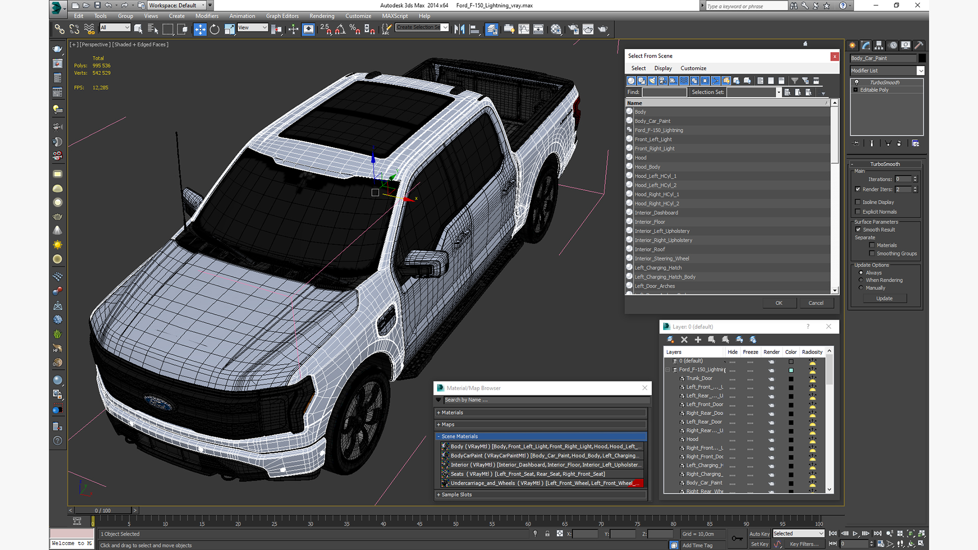The height and width of the screenshot is (550, 978).
Task: Click Pin Stack icon under modifier stack
Action: [856, 143]
